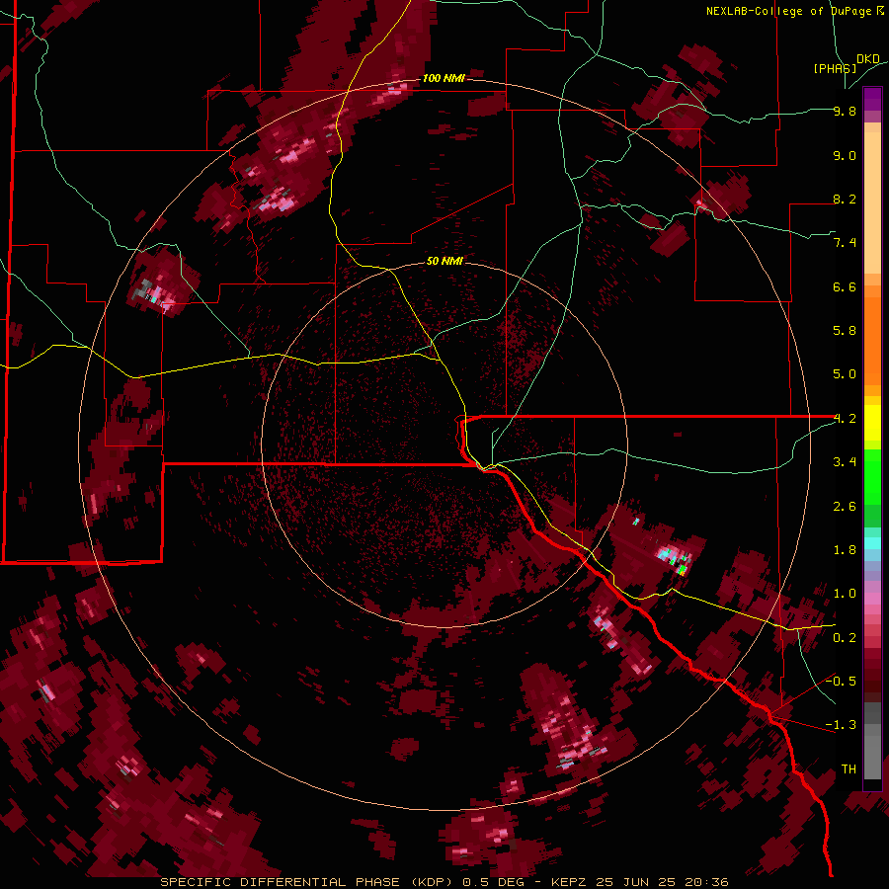This screenshot has width=889, height=889.
Task: Pick the yellow band beside 4.2
Action: (x=872, y=423)
